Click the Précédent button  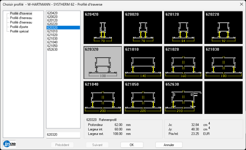(62, 145)
